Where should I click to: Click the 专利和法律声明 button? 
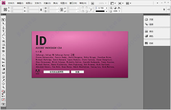pyautogui.click(x=56, y=72)
